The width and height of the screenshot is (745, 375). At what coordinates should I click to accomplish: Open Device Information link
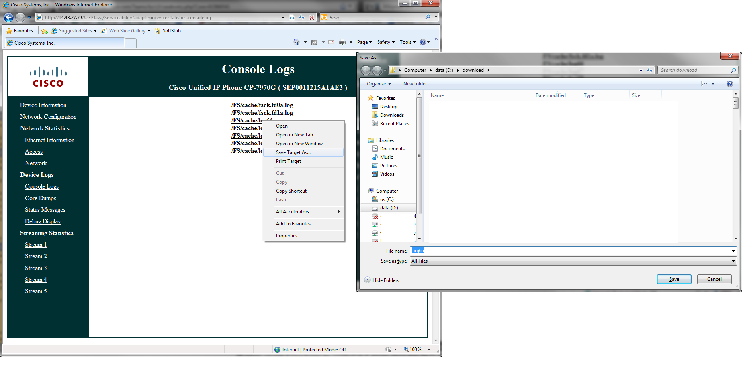click(x=43, y=105)
